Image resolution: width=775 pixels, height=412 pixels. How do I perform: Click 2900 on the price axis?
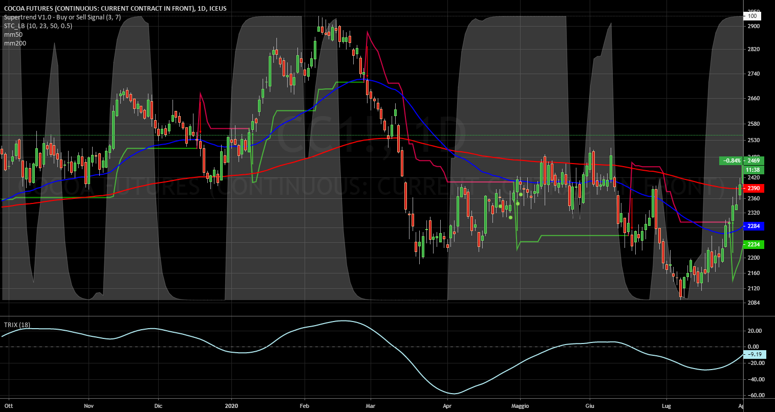(754, 26)
